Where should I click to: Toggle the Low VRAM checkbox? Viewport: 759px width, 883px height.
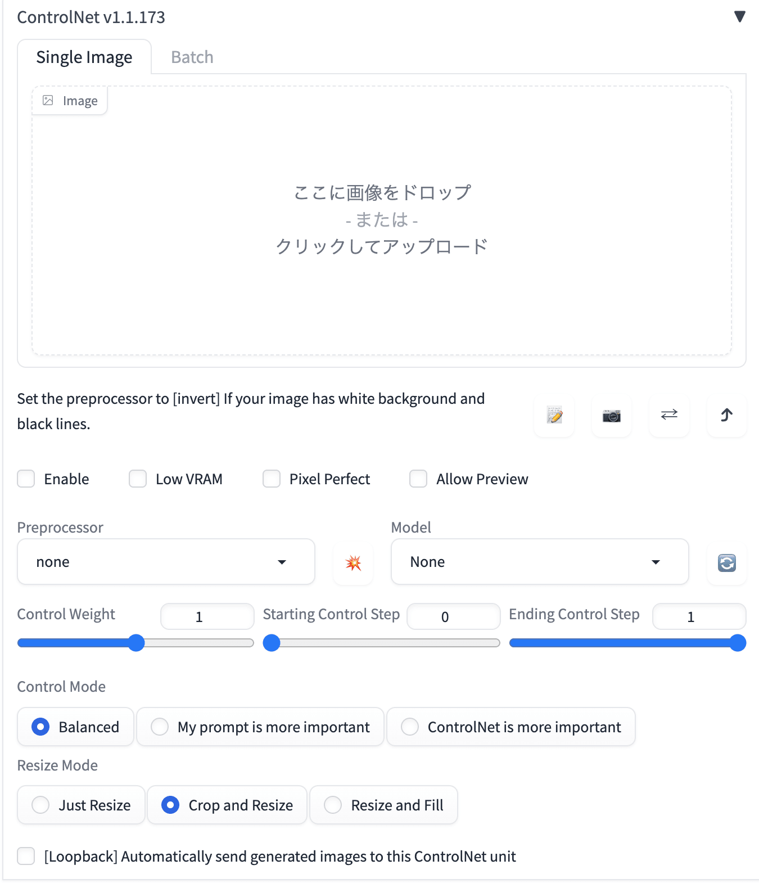[138, 479]
